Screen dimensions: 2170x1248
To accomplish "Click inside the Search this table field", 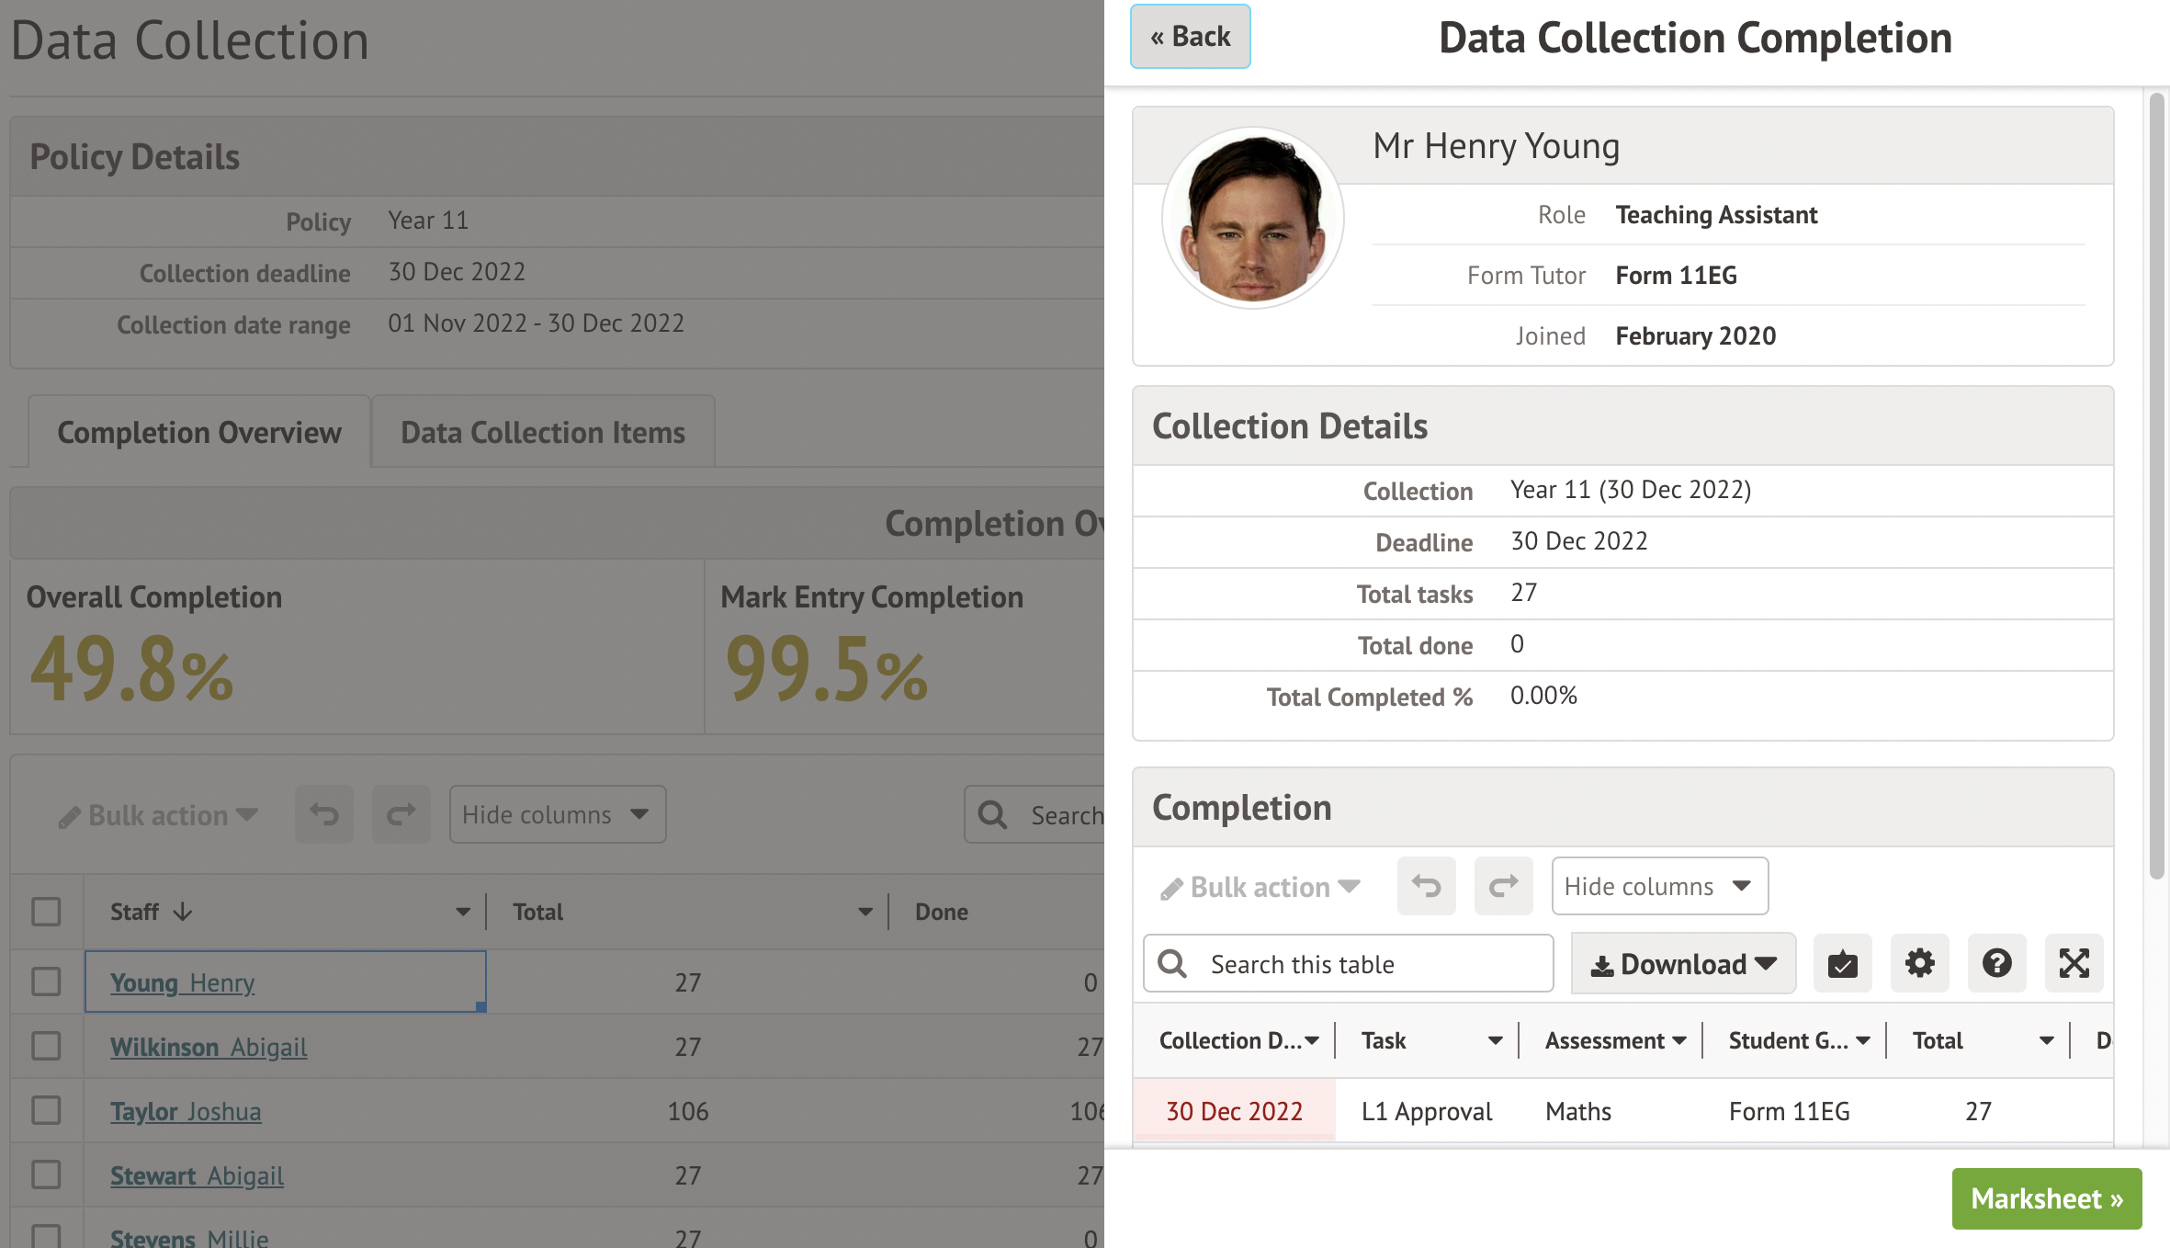I will 1332,964.
